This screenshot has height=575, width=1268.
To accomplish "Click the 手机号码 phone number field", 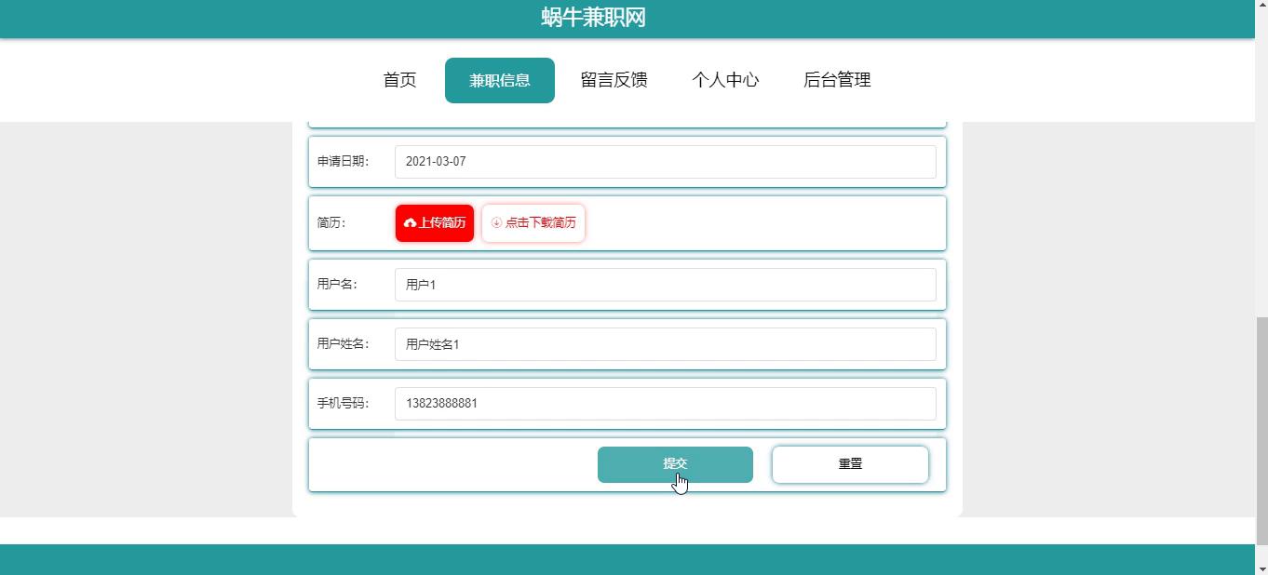I will pyautogui.click(x=665, y=404).
